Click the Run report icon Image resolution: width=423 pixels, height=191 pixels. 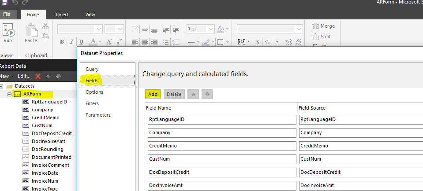click(x=8, y=30)
